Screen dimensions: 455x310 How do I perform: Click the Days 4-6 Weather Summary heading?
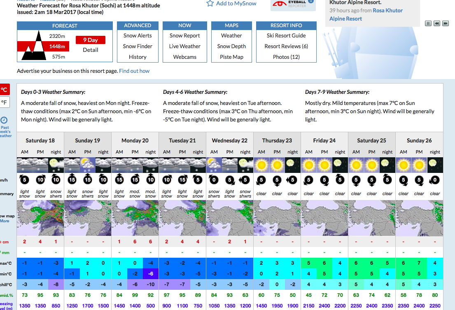[x=195, y=92]
